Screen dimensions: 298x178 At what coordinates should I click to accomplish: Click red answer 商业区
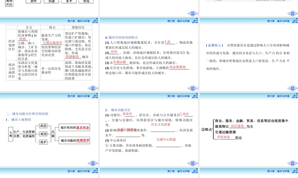click(x=127, y=114)
